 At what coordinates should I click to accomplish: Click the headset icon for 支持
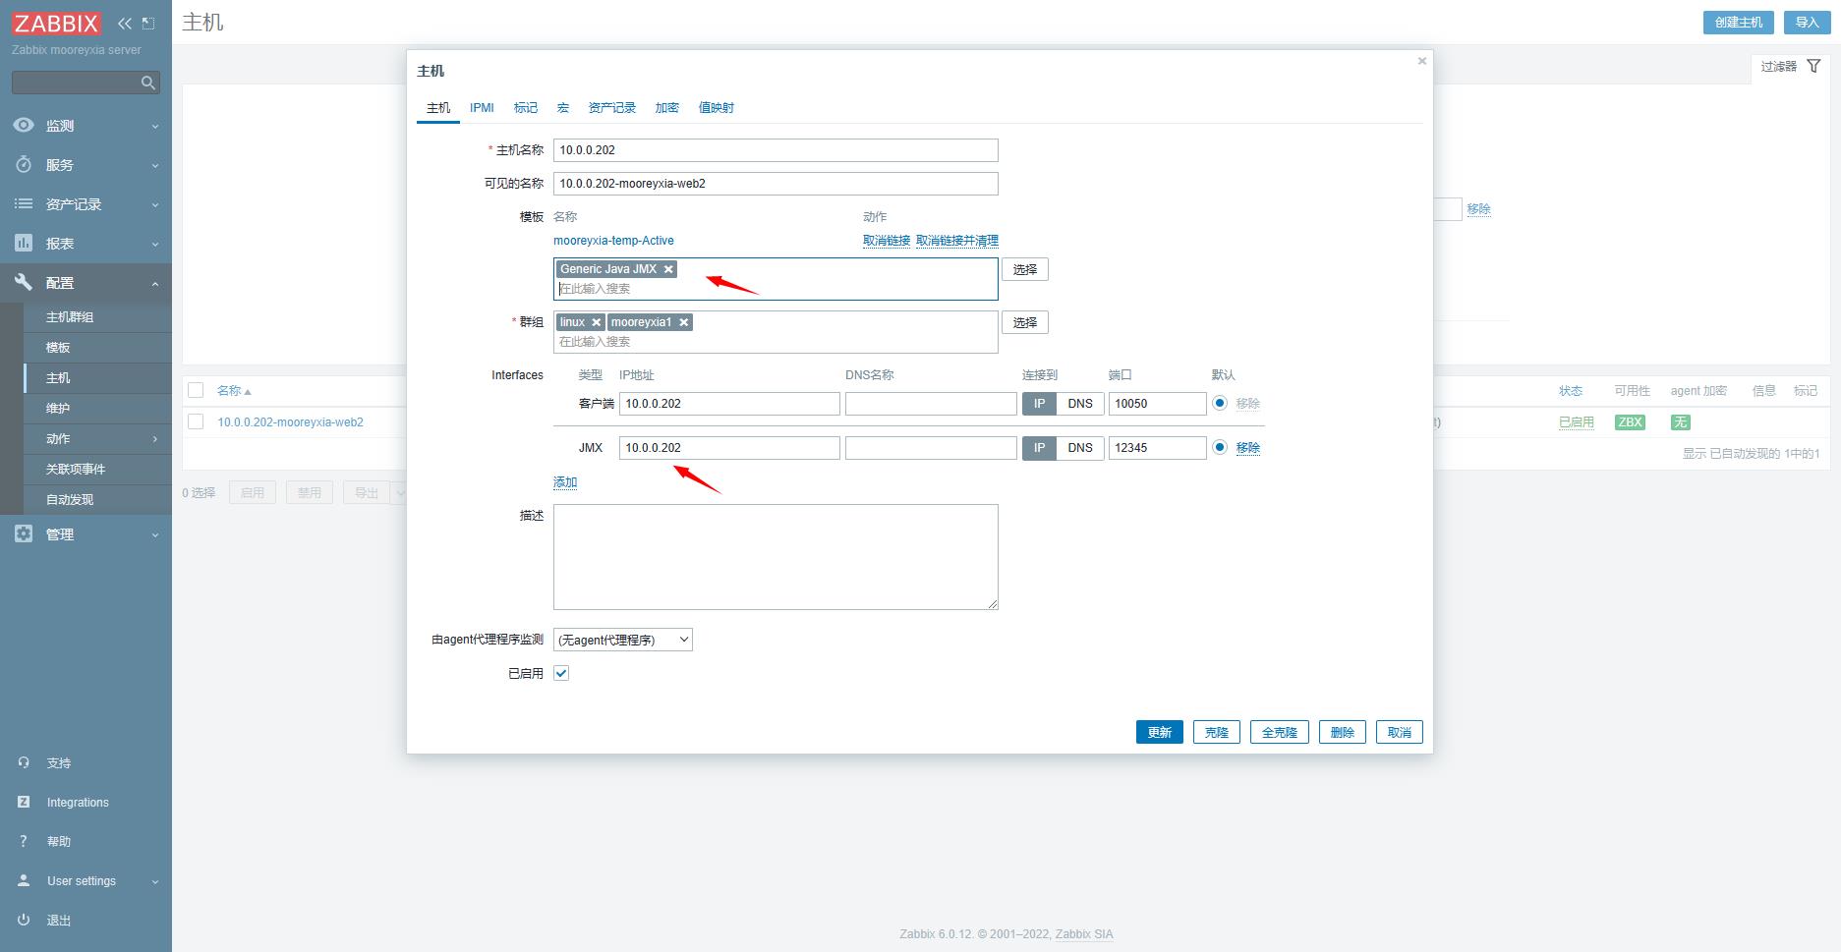pos(24,762)
